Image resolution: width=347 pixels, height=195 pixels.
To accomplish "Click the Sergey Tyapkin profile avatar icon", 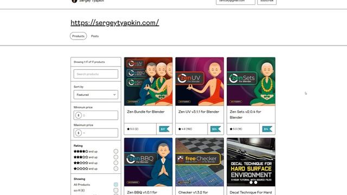I will (74, 1).
